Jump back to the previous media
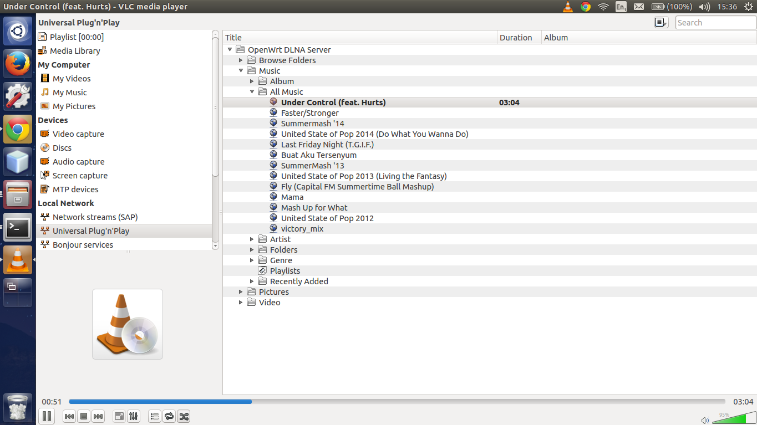 69,416
